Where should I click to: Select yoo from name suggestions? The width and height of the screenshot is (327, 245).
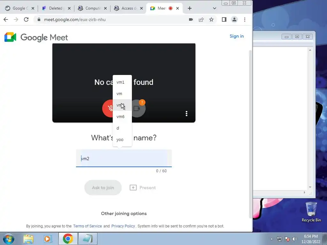[x=122, y=140]
